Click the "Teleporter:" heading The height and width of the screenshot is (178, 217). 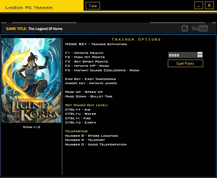(x=76, y=131)
